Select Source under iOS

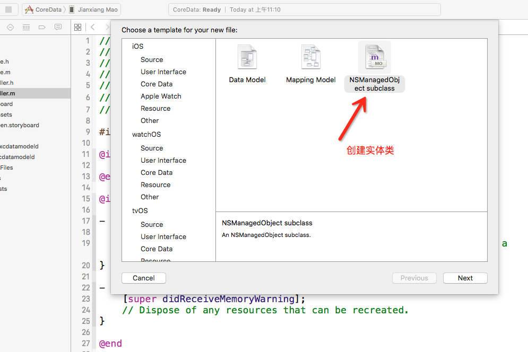point(152,59)
